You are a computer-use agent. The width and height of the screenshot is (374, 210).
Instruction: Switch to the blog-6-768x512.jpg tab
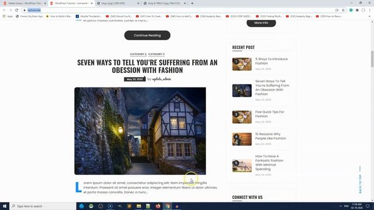[164, 3]
